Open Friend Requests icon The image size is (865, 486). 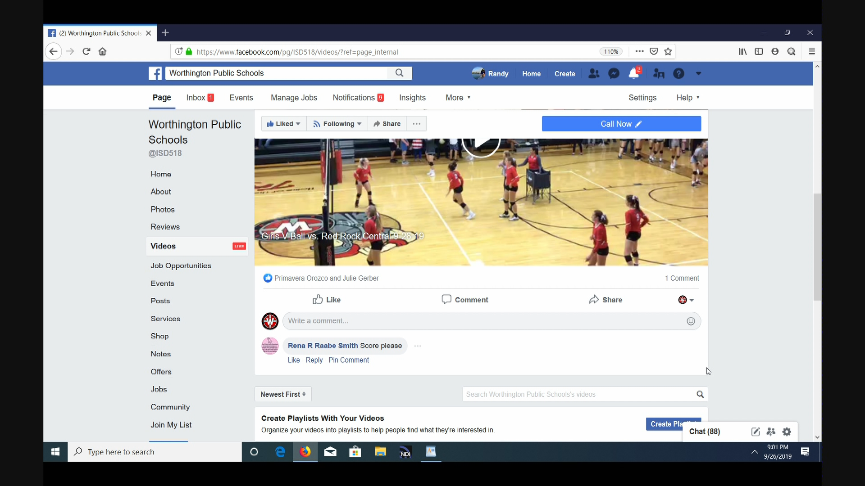[x=594, y=73]
